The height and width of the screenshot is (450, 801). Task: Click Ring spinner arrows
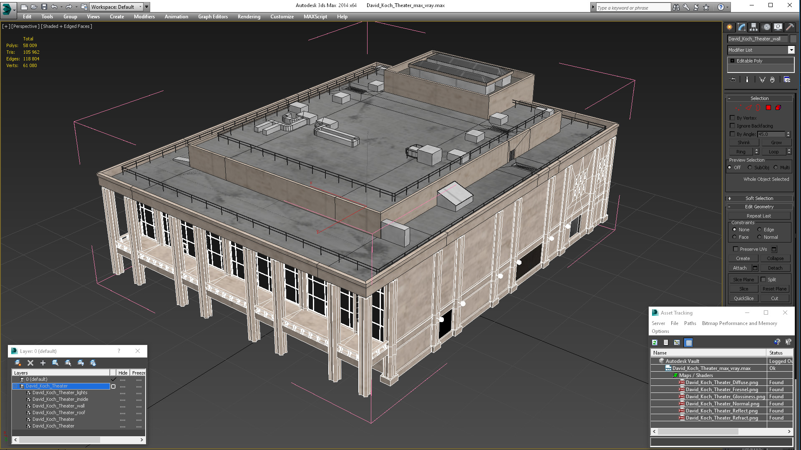(x=756, y=152)
